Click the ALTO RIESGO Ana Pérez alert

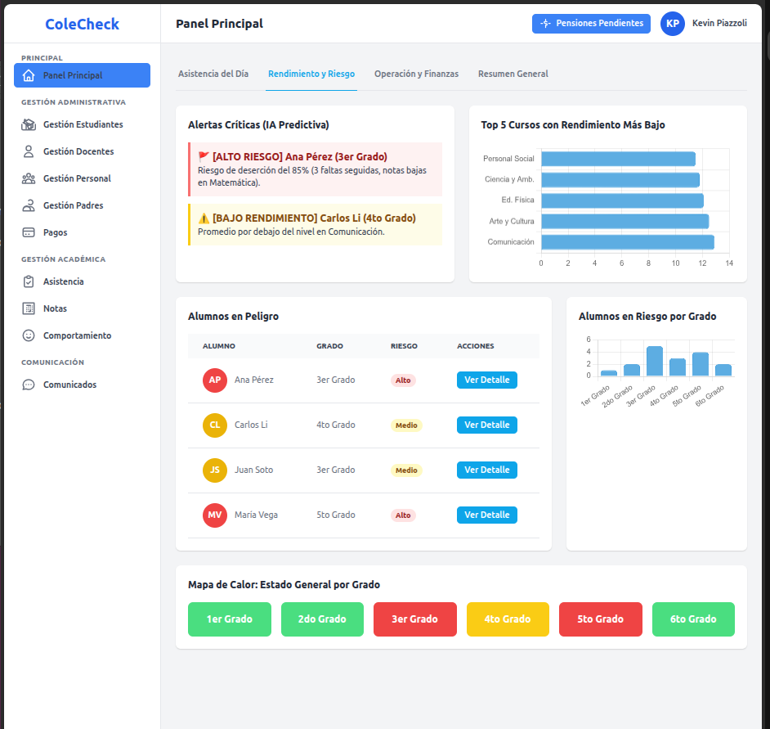pyautogui.click(x=315, y=169)
